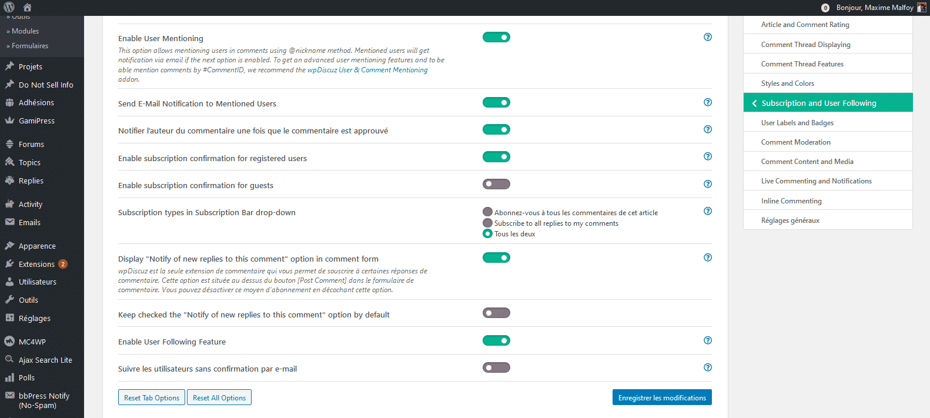This screenshot has width=930, height=418.
Task: Click the bbPress Notify envelope icon
Action: 9,396
